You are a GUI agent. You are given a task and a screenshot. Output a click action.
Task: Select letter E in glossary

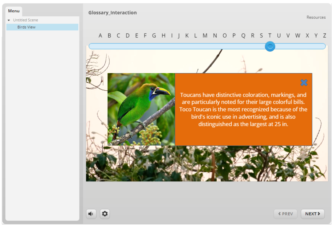coord(136,35)
